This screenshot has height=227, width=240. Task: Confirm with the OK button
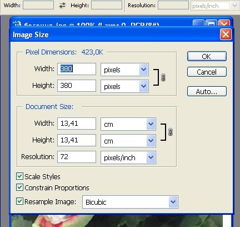(x=207, y=56)
